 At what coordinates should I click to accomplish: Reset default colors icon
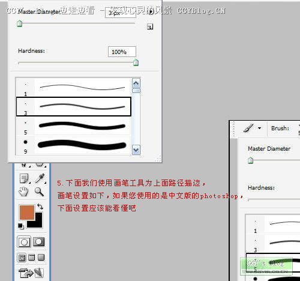point(21,226)
